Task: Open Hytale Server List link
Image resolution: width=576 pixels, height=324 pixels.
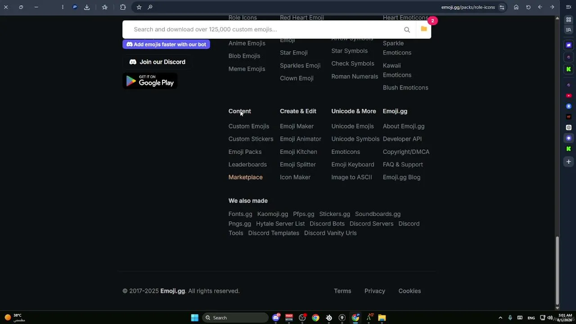Action: coord(280,224)
